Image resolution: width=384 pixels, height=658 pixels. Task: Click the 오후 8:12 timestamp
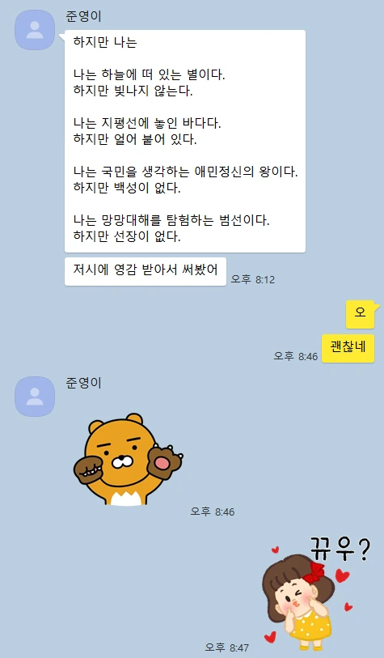pyautogui.click(x=253, y=279)
